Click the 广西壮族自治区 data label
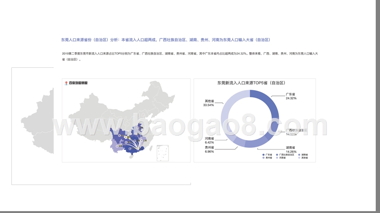The width and height of the screenshot is (380, 213). (x=296, y=132)
